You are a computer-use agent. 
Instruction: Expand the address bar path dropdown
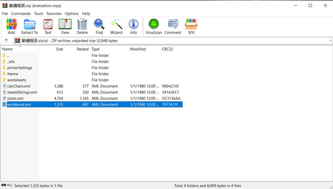pos(330,41)
